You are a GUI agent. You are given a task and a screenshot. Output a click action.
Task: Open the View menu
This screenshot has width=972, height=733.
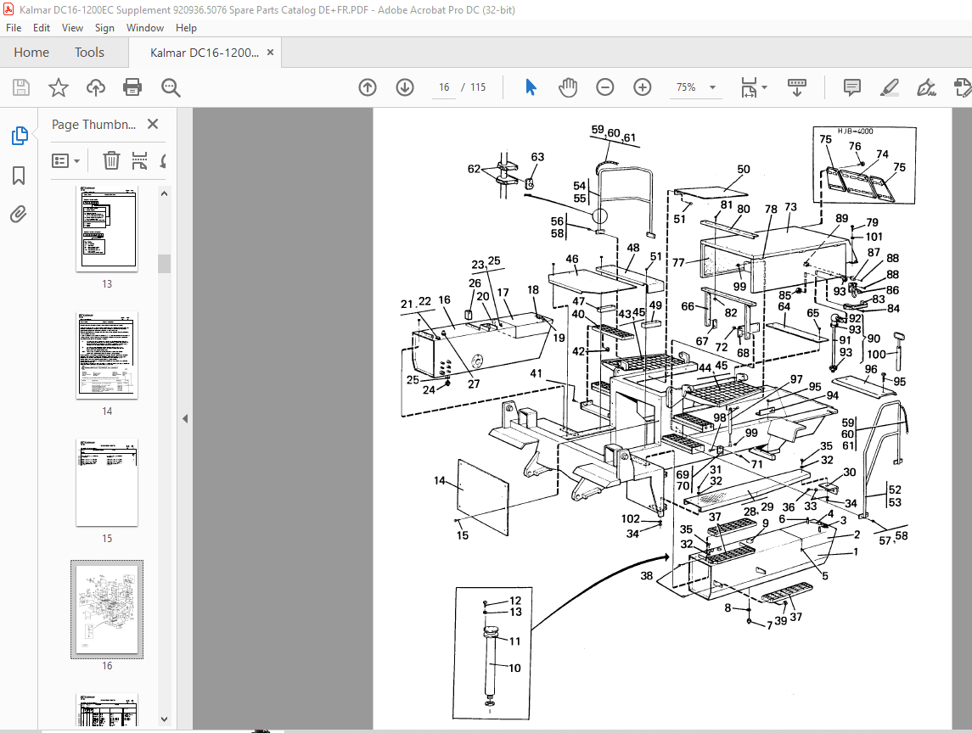point(72,27)
